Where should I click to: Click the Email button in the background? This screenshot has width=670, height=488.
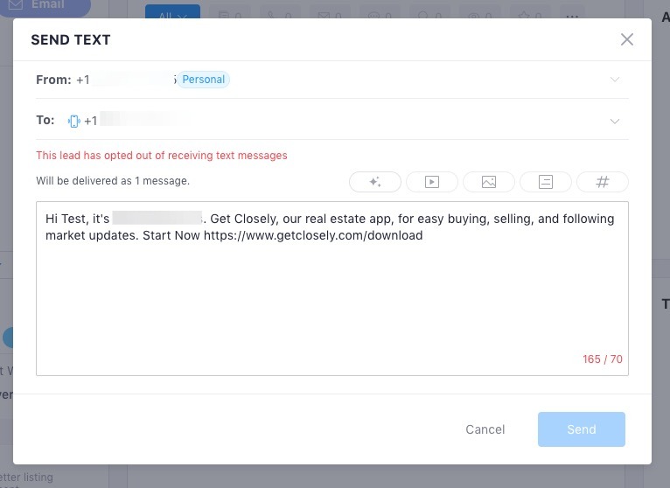45,5
